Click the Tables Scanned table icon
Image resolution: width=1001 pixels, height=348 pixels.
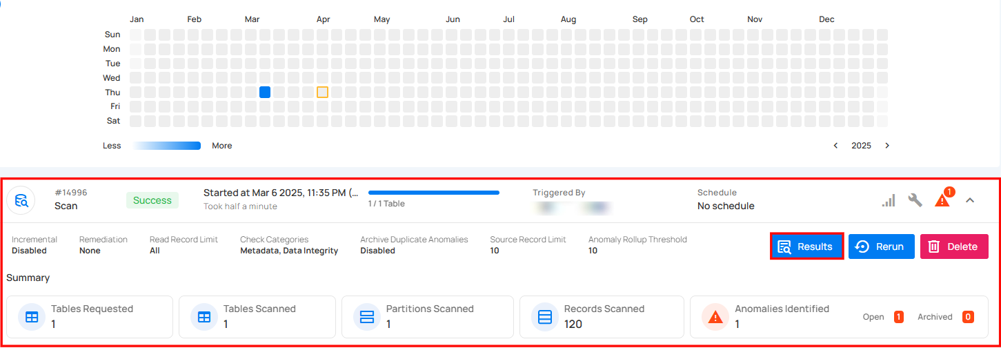pyautogui.click(x=204, y=317)
